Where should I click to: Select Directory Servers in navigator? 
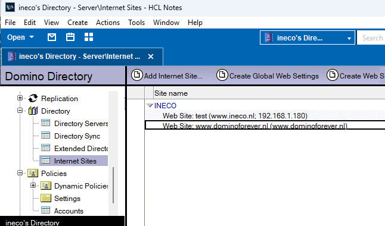pyautogui.click(x=81, y=124)
